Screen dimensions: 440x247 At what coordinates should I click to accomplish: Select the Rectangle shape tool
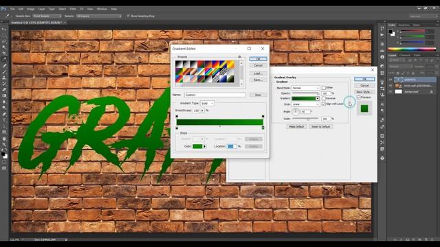click(4, 132)
